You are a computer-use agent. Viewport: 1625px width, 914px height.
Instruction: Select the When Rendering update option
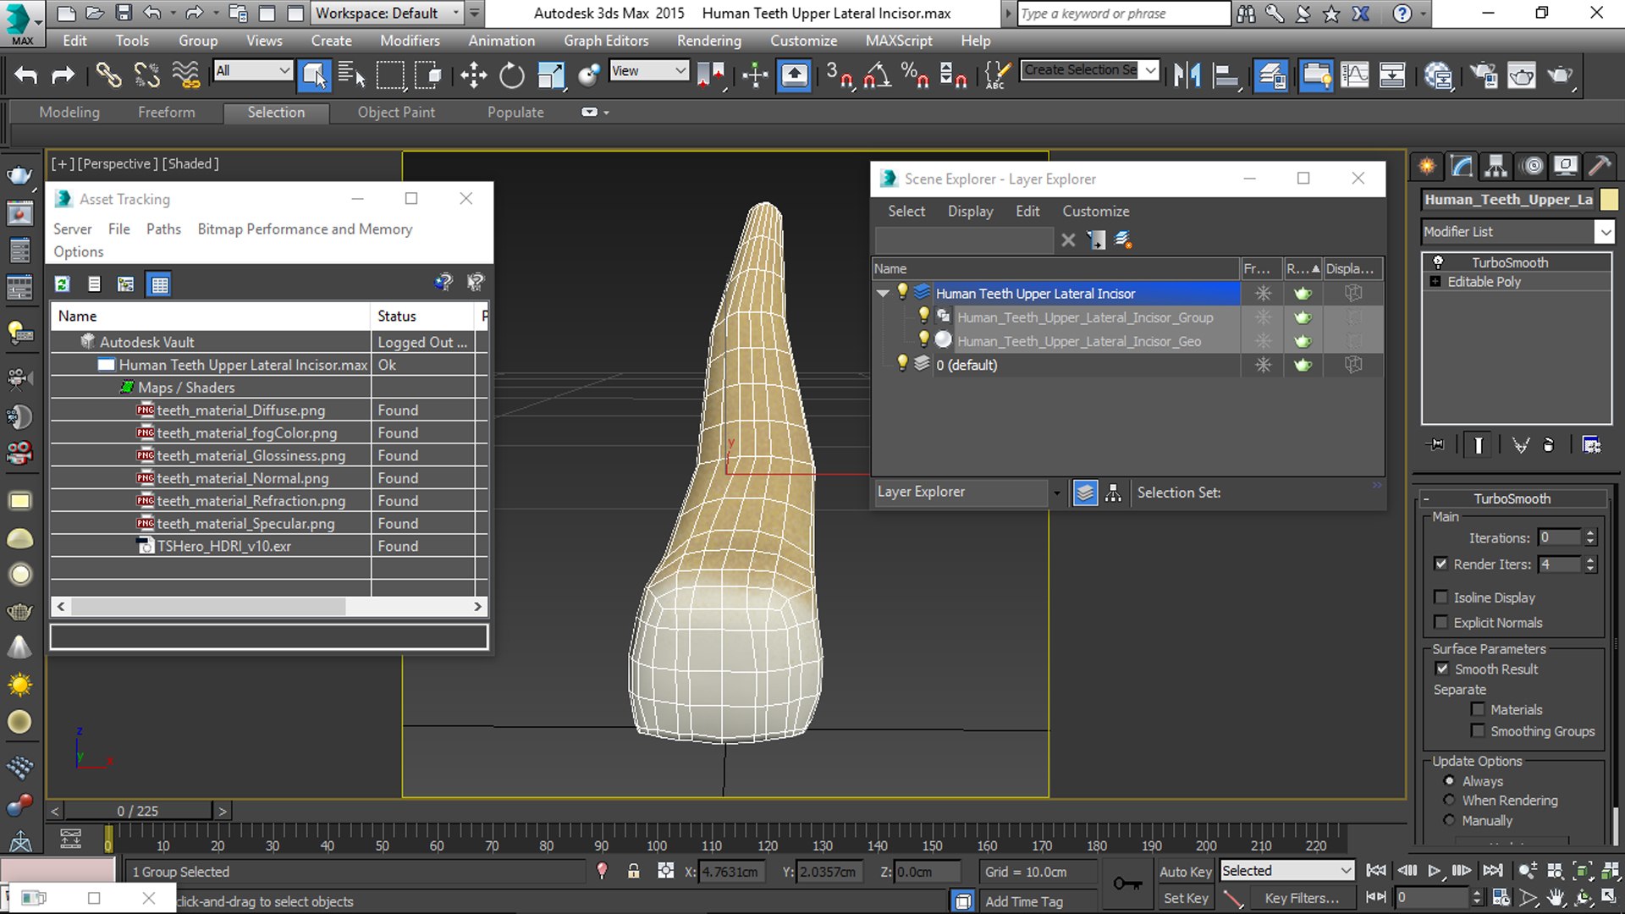pos(1450,801)
